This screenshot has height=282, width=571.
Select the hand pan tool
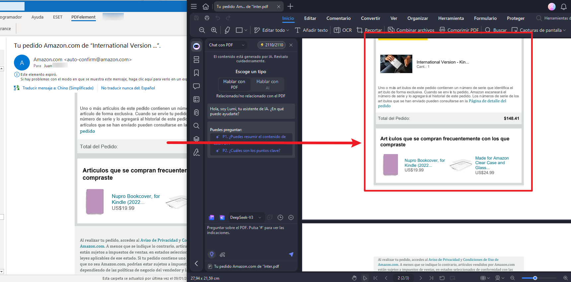point(354,278)
